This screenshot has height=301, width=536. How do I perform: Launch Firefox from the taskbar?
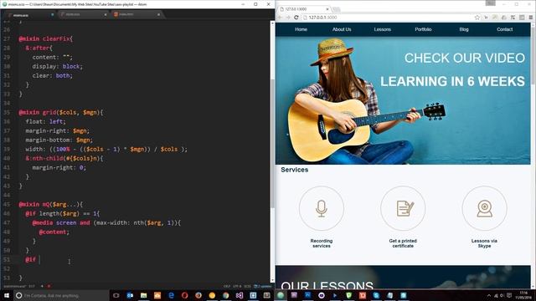coord(198,295)
